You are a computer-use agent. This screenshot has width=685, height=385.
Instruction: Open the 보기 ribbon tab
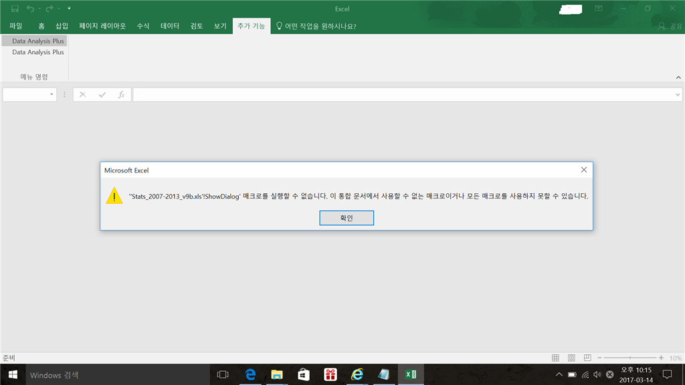pos(220,26)
